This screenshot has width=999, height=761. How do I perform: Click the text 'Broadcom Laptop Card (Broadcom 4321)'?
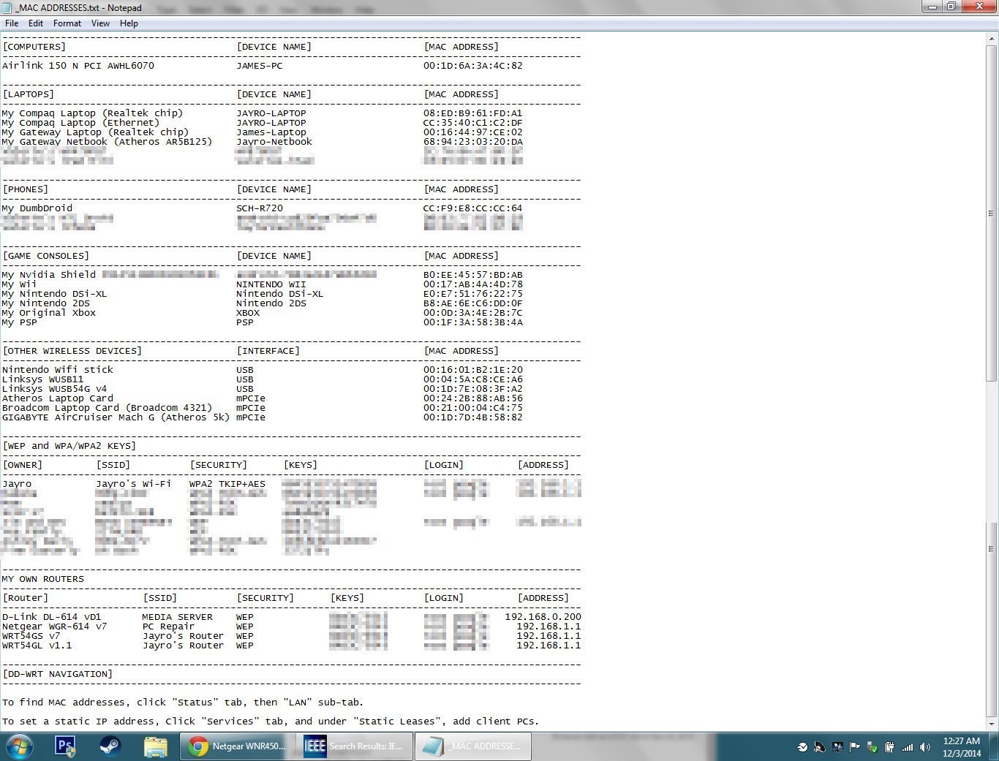click(107, 408)
